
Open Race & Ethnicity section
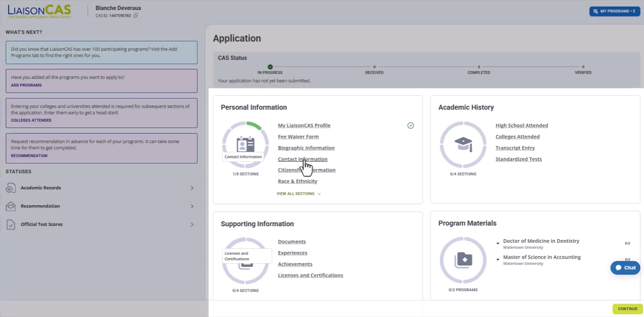298,182
